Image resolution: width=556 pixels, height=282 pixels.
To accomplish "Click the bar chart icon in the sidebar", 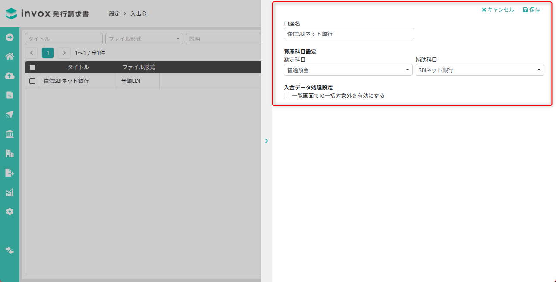I will pos(10,192).
